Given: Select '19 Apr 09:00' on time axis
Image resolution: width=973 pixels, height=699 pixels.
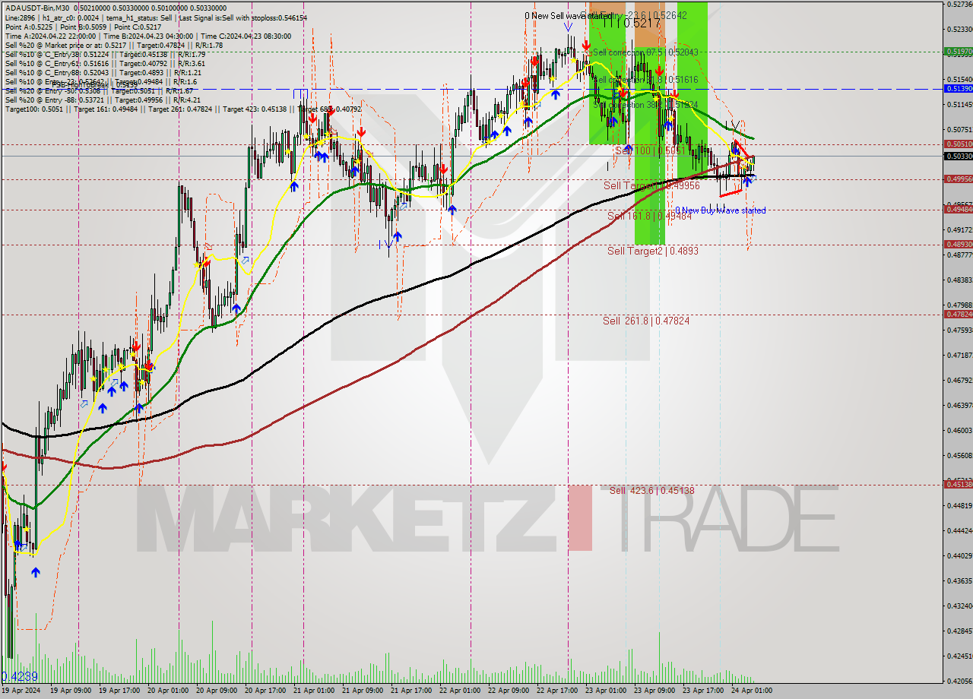Looking at the screenshot, I should click(71, 691).
